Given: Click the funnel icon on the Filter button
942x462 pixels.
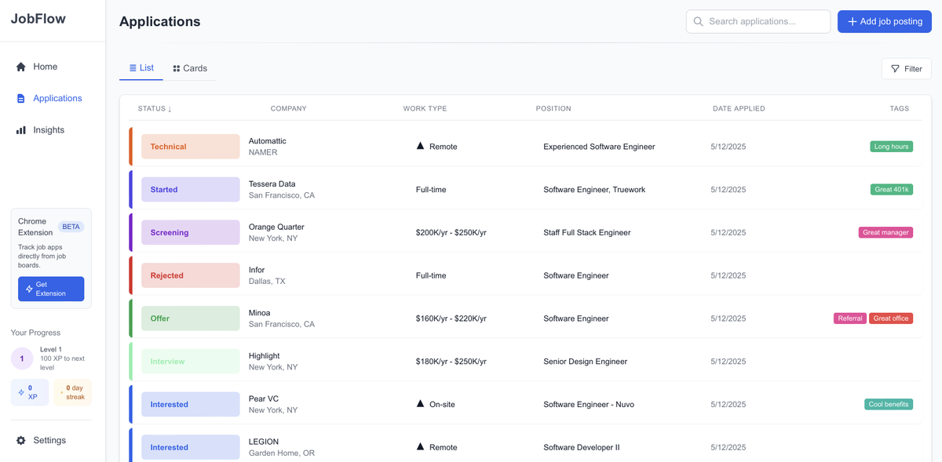Looking at the screenshot, I should [896, 68].
